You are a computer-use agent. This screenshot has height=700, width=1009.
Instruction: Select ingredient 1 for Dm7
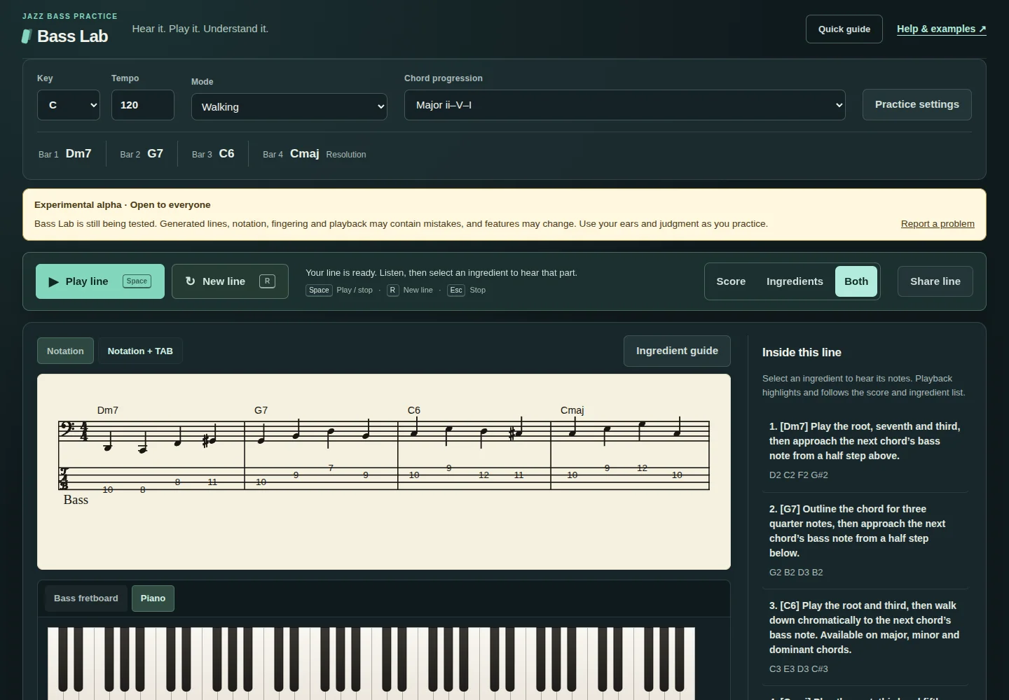(865, 451)
